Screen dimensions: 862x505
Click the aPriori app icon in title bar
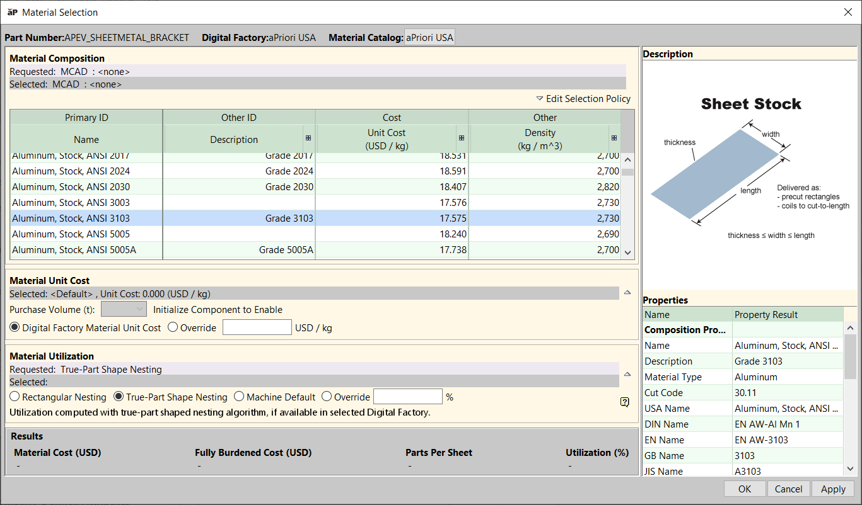(12, 12)
